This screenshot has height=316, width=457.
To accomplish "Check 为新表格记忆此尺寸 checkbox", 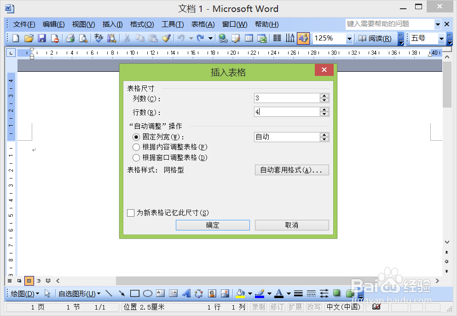I will (131, 213).
